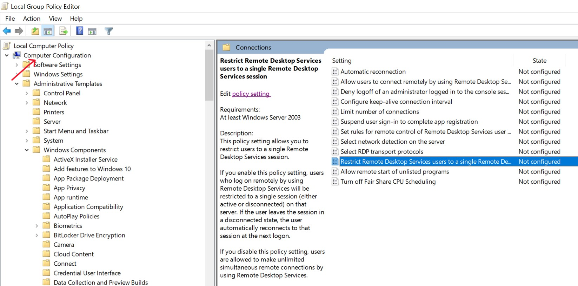
Task: Click the policy setting edit link
Action: [251, 94]
